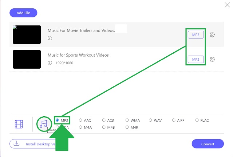This screenshot has width=233, height=157.
Task: Select the M4B format option
Action: click(x=104, y=127)
